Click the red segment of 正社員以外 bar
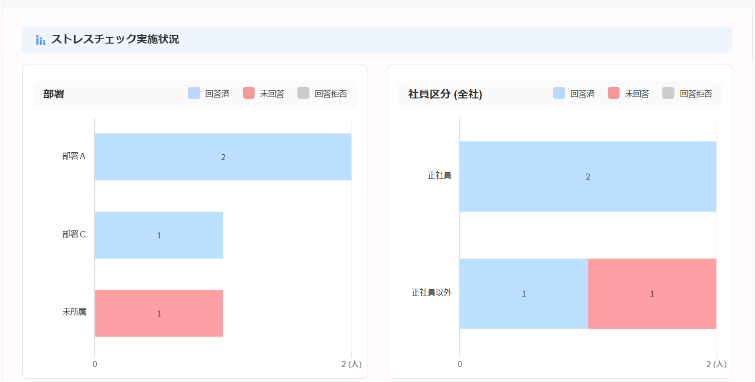This screenshot has width=755, height=382. (x=652, y=293)
